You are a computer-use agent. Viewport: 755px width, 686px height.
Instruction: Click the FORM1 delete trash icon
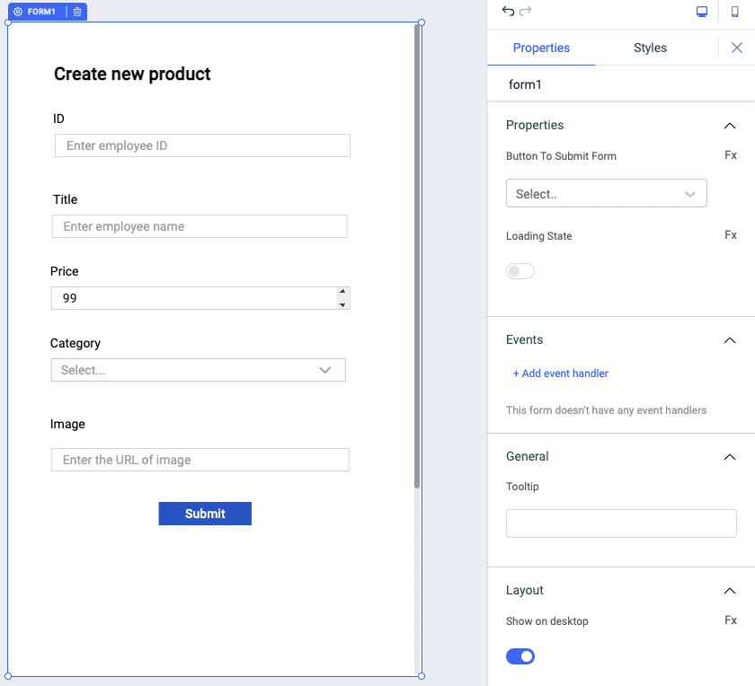77,12
